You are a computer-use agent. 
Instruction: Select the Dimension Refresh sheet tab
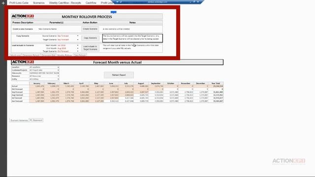pos(31,55)
